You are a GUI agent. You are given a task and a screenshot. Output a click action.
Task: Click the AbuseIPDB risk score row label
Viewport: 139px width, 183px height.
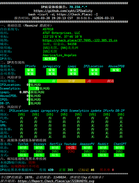point(8,96)
